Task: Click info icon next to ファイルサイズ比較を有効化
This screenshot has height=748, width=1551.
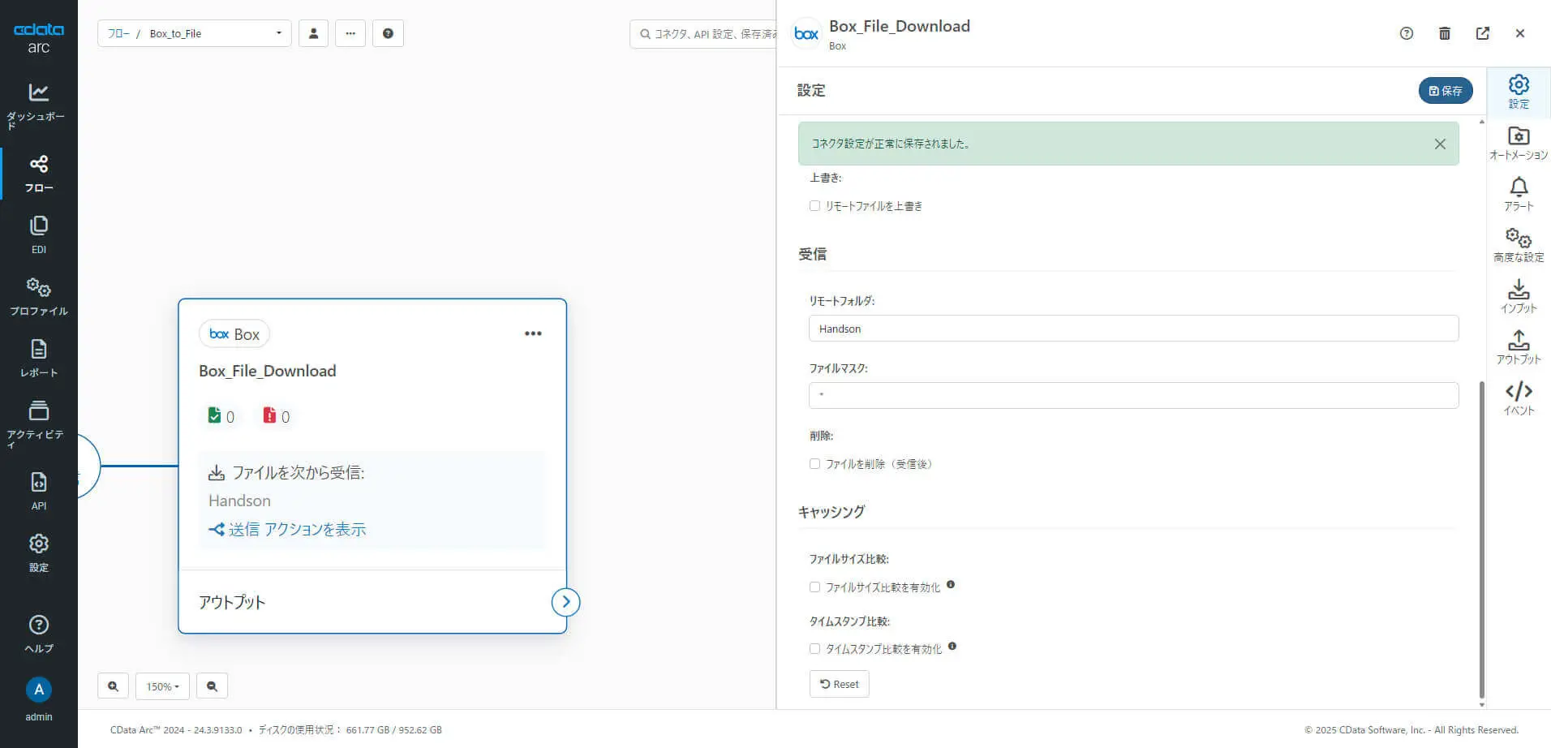Action: (x=951, y=584)
